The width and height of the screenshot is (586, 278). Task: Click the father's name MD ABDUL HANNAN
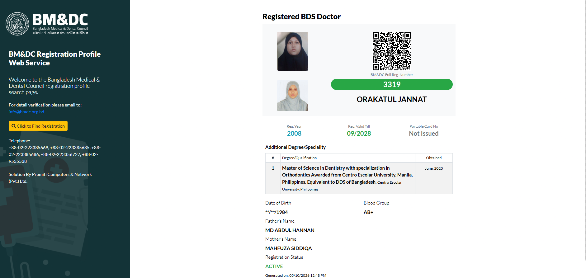290,230
